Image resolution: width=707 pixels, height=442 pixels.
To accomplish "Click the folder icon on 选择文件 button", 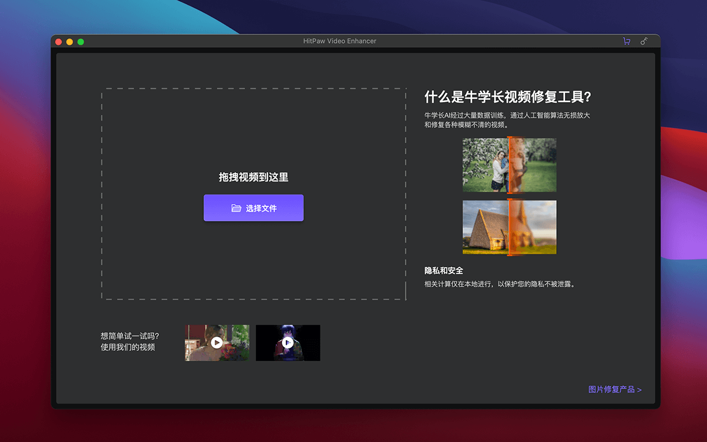I will click(236, 208).
